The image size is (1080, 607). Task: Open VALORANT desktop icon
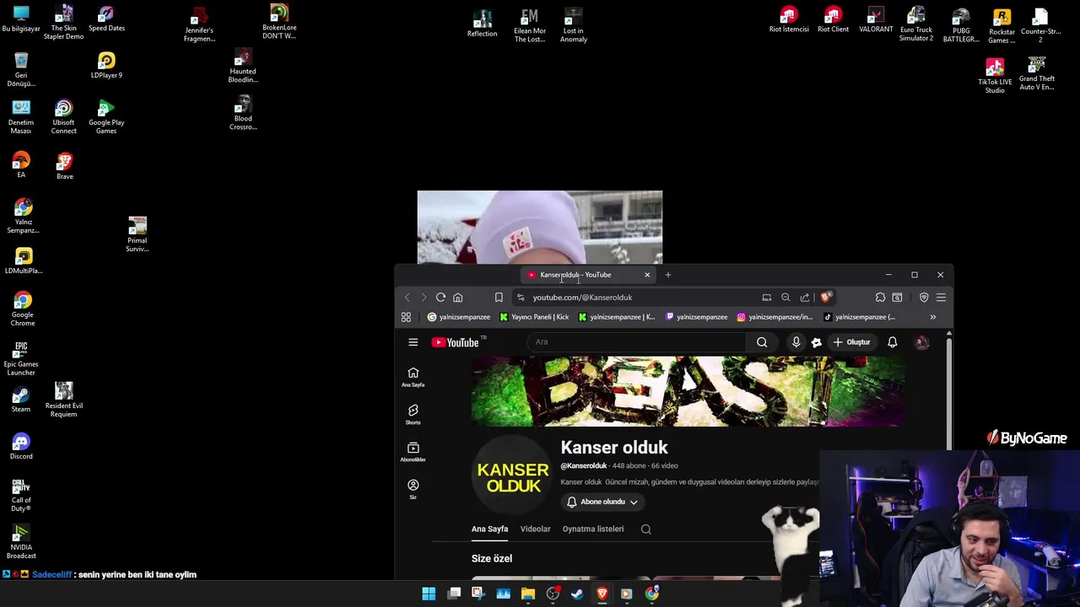(876, 19)
